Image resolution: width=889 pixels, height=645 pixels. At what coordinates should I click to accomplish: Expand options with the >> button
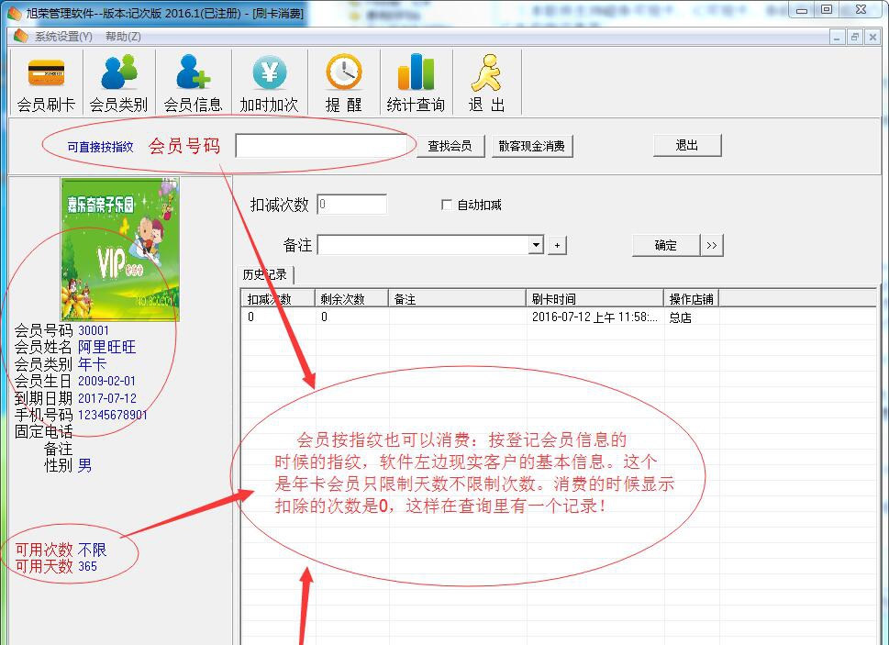point(714,245)
